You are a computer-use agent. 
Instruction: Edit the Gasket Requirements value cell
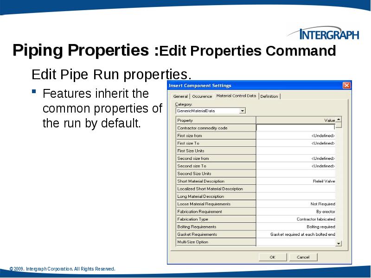click(x=297, y=234)
